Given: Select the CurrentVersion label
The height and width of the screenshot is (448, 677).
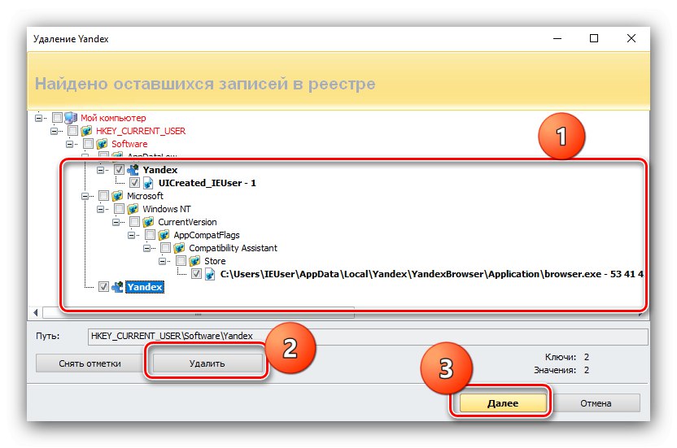Looking at the screenshot, I should [x=187, y=222].
